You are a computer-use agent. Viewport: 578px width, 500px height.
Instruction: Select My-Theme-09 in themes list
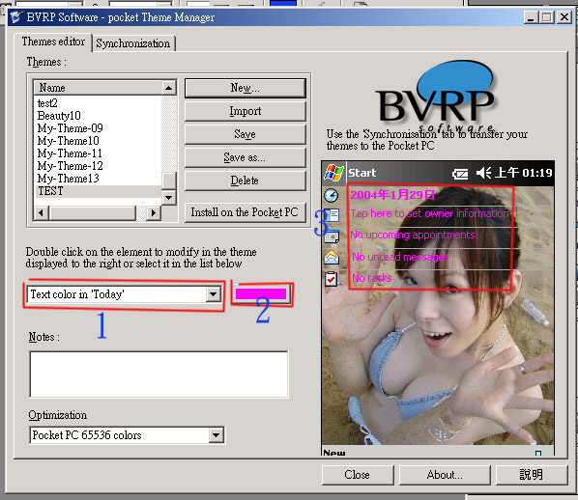(70, 128)
